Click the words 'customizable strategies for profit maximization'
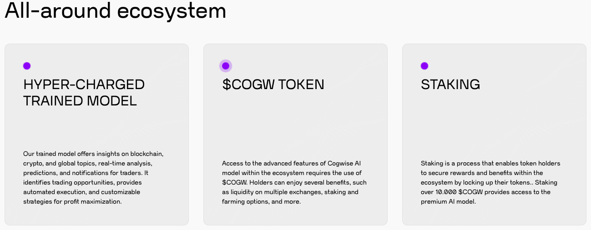This screenshot has height=230, width=591. pos(82,197)
